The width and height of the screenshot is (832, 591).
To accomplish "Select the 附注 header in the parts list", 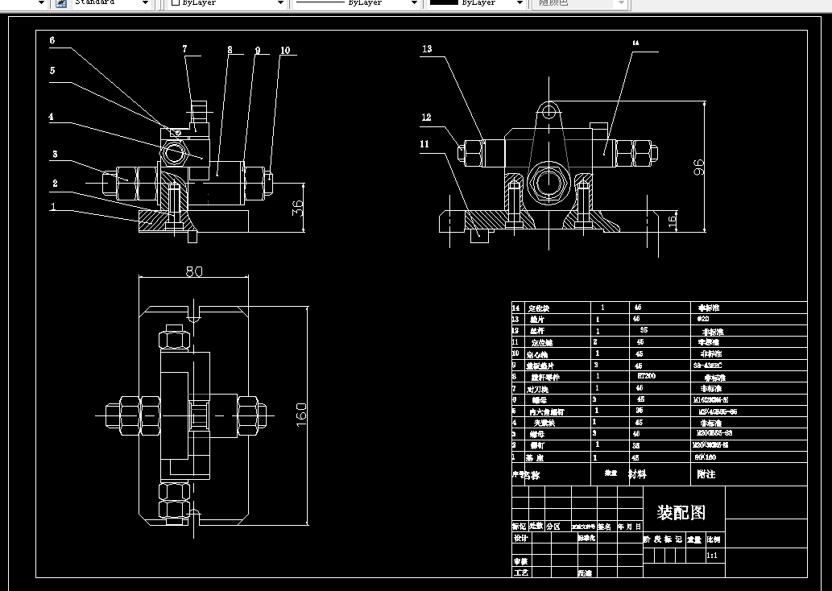I will 706,473.
